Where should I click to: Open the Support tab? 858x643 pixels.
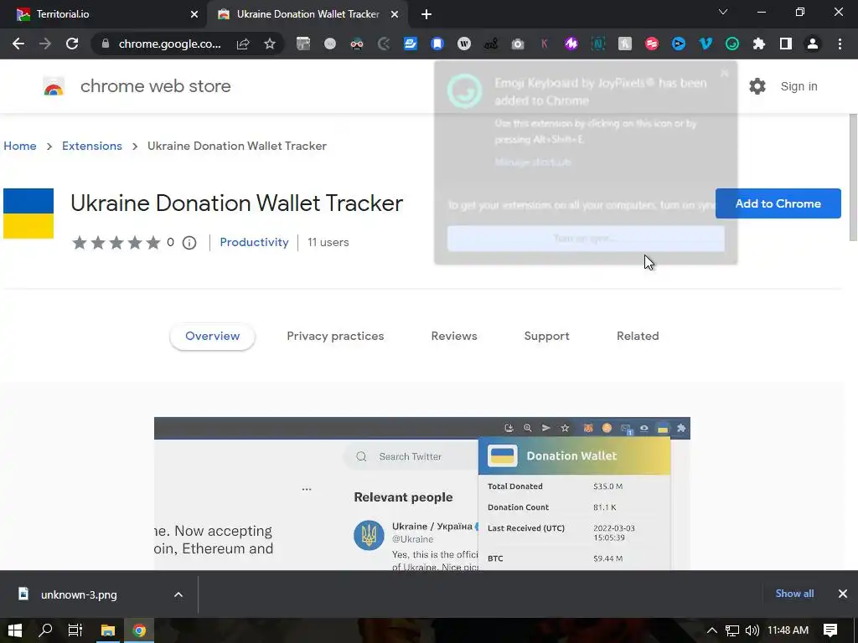point(546,337)
